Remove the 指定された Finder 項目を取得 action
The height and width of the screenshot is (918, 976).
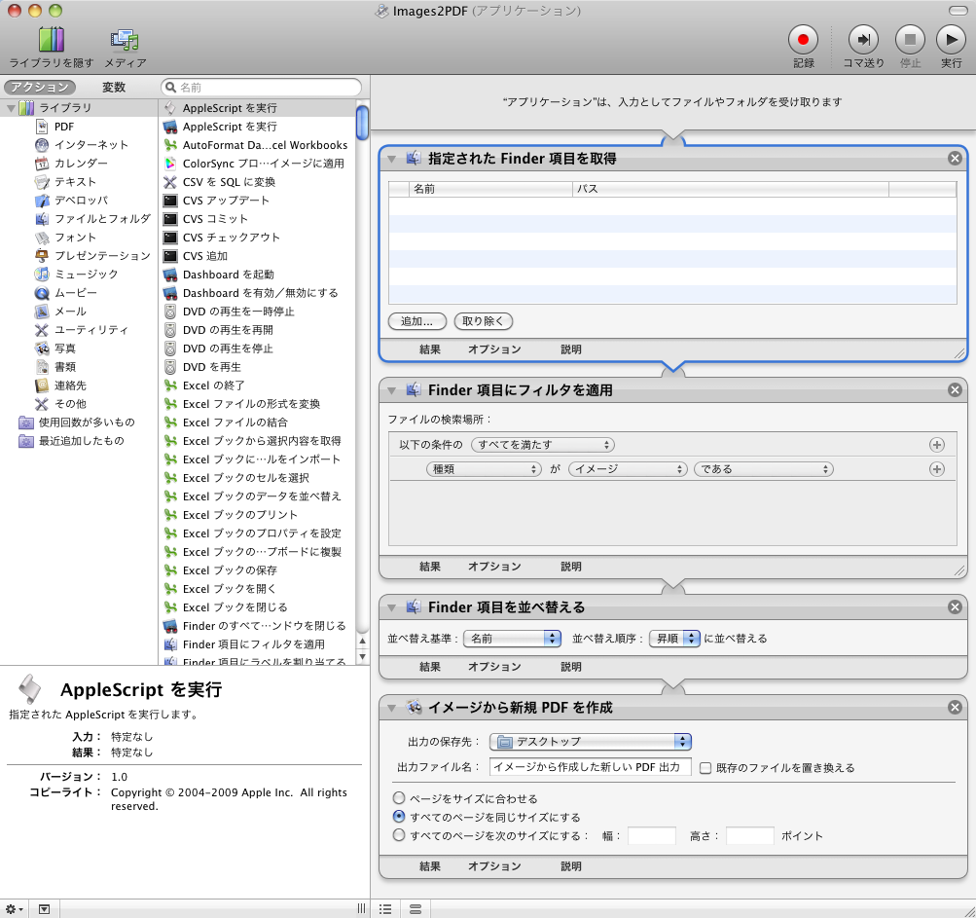click(x=955, y=158)
